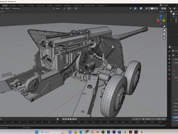Open the Texture properties tab
Viewport: 178px width, 134px height.
(169, 79)
